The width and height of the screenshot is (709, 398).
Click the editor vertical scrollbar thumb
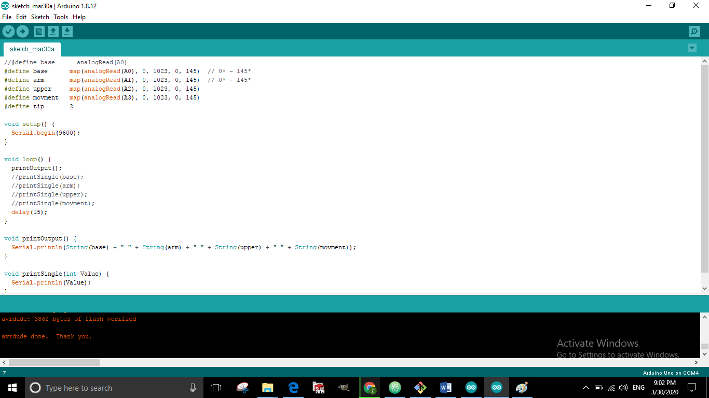(x=704, y=168)
